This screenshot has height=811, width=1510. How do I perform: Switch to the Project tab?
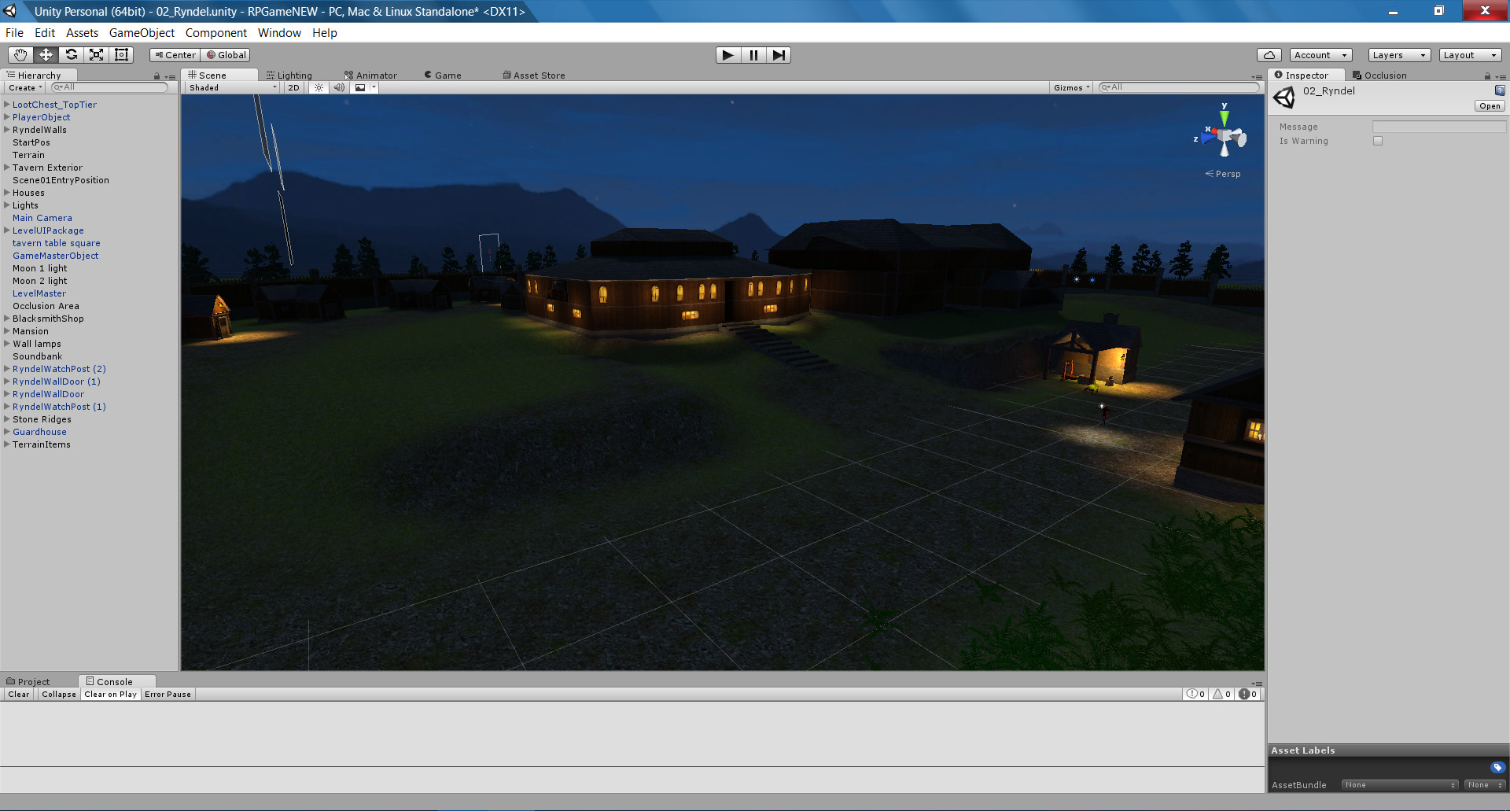28,682
